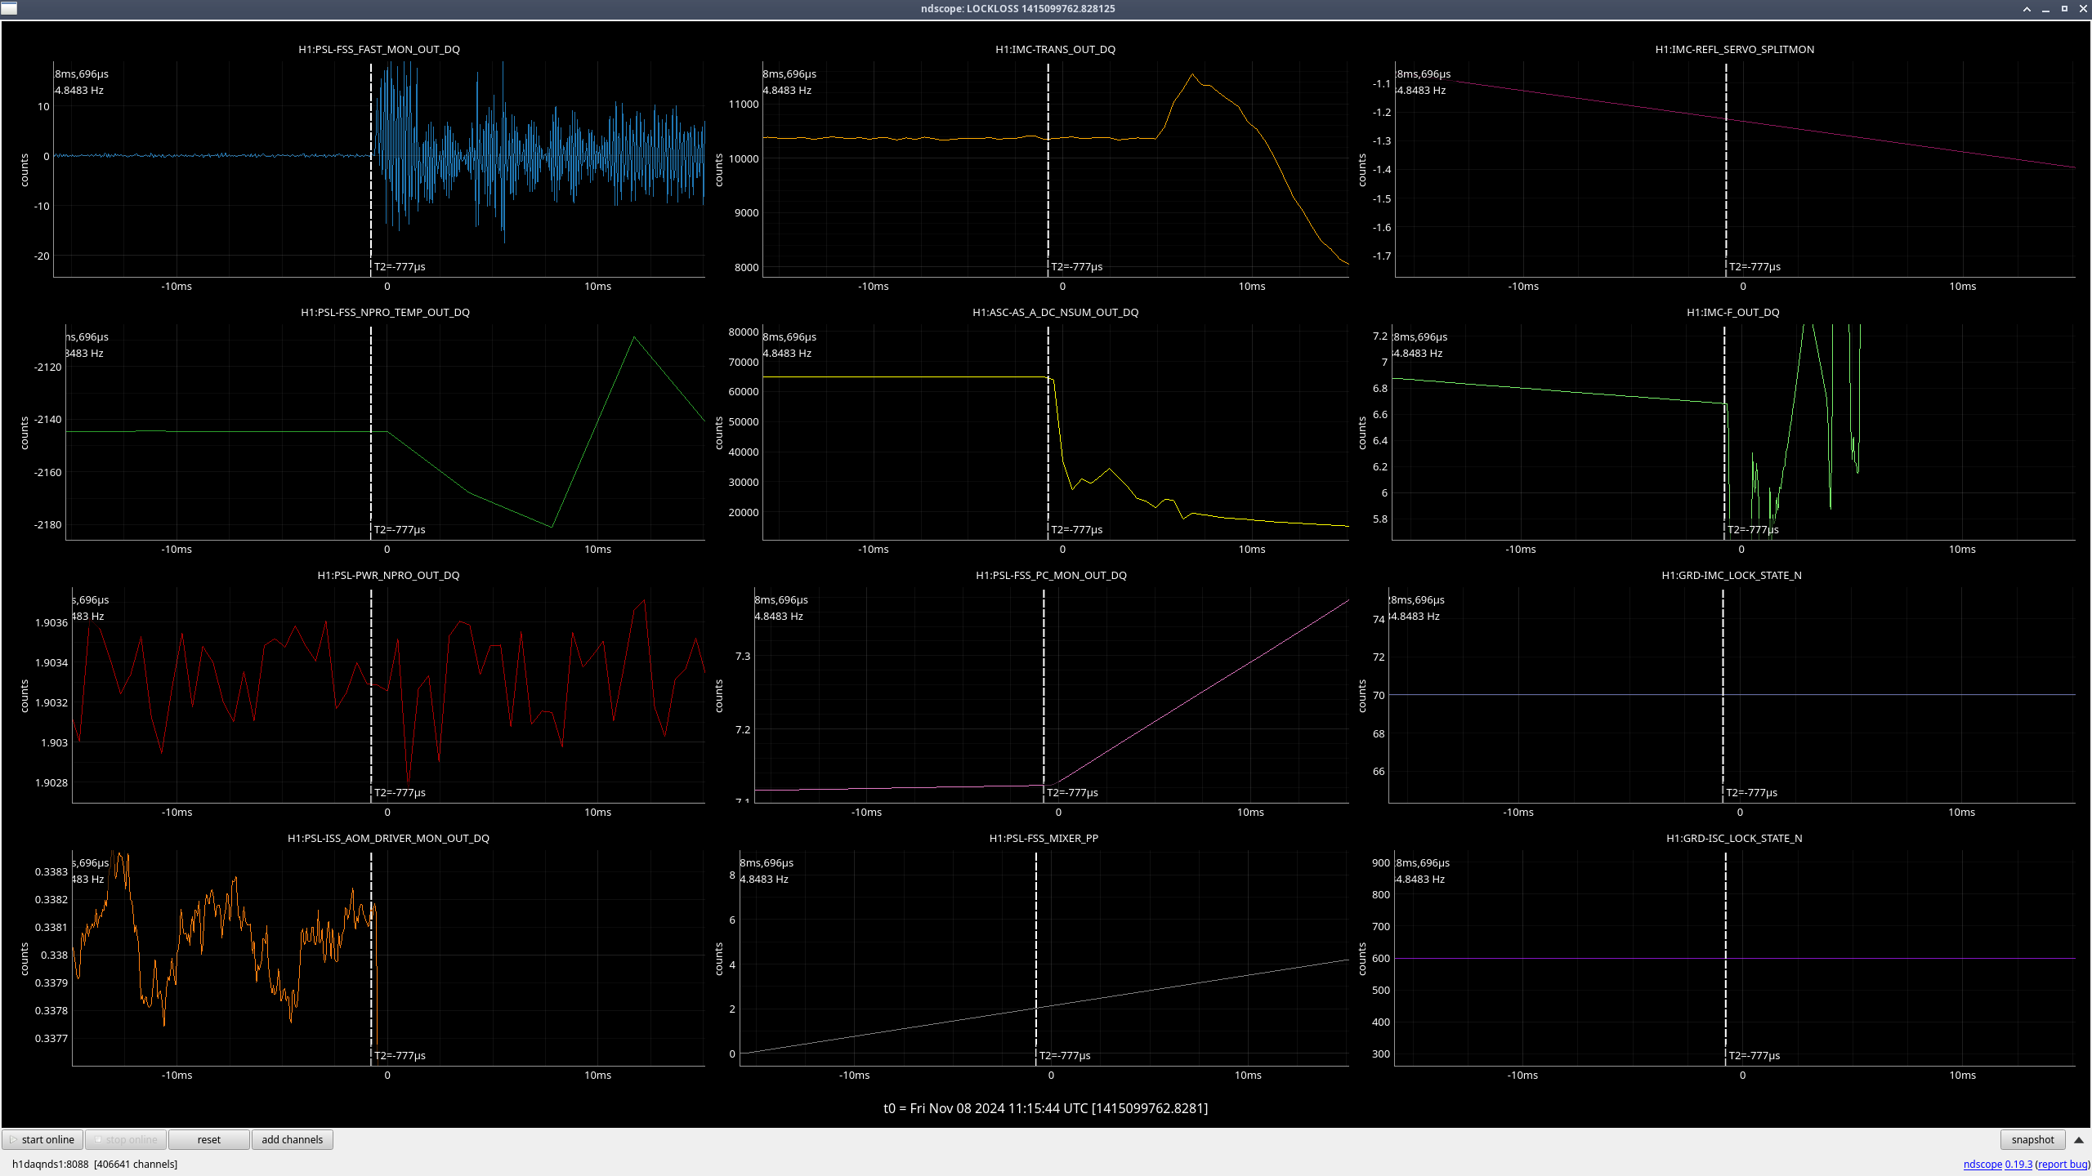Click the counts axis label of GRD-ISC_LOCK_STATE plot
The width and height of the screenshot is (2092, 1176).
(1361, 959)
